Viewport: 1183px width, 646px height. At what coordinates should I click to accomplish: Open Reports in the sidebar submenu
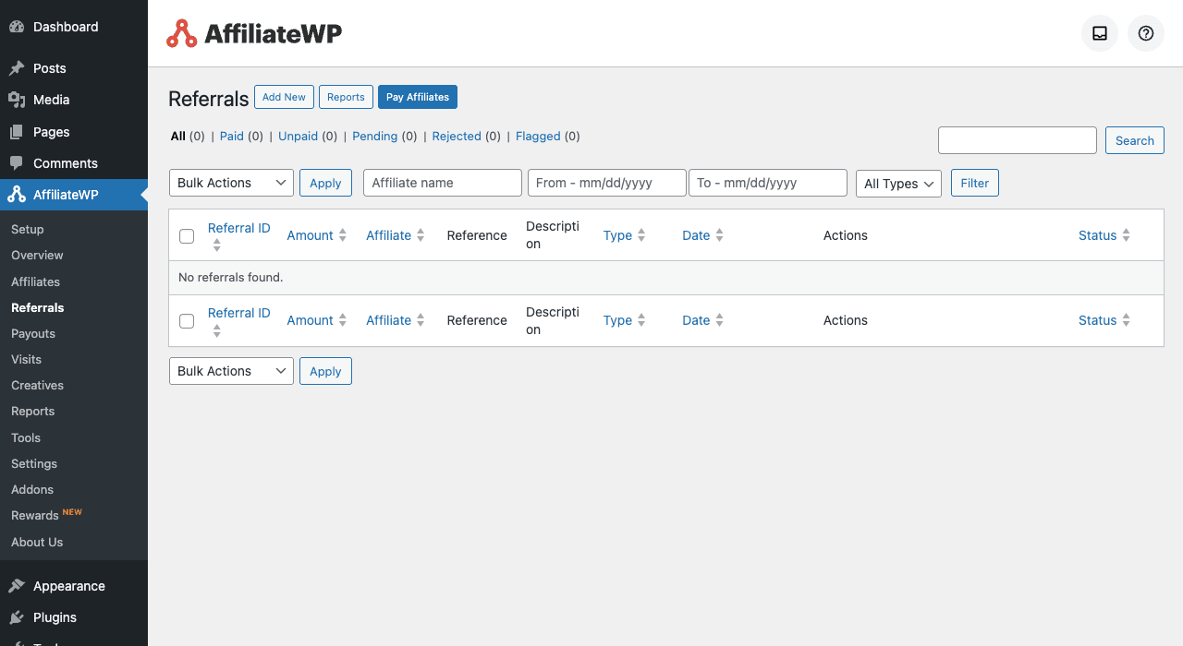click(x=32, y=411)
